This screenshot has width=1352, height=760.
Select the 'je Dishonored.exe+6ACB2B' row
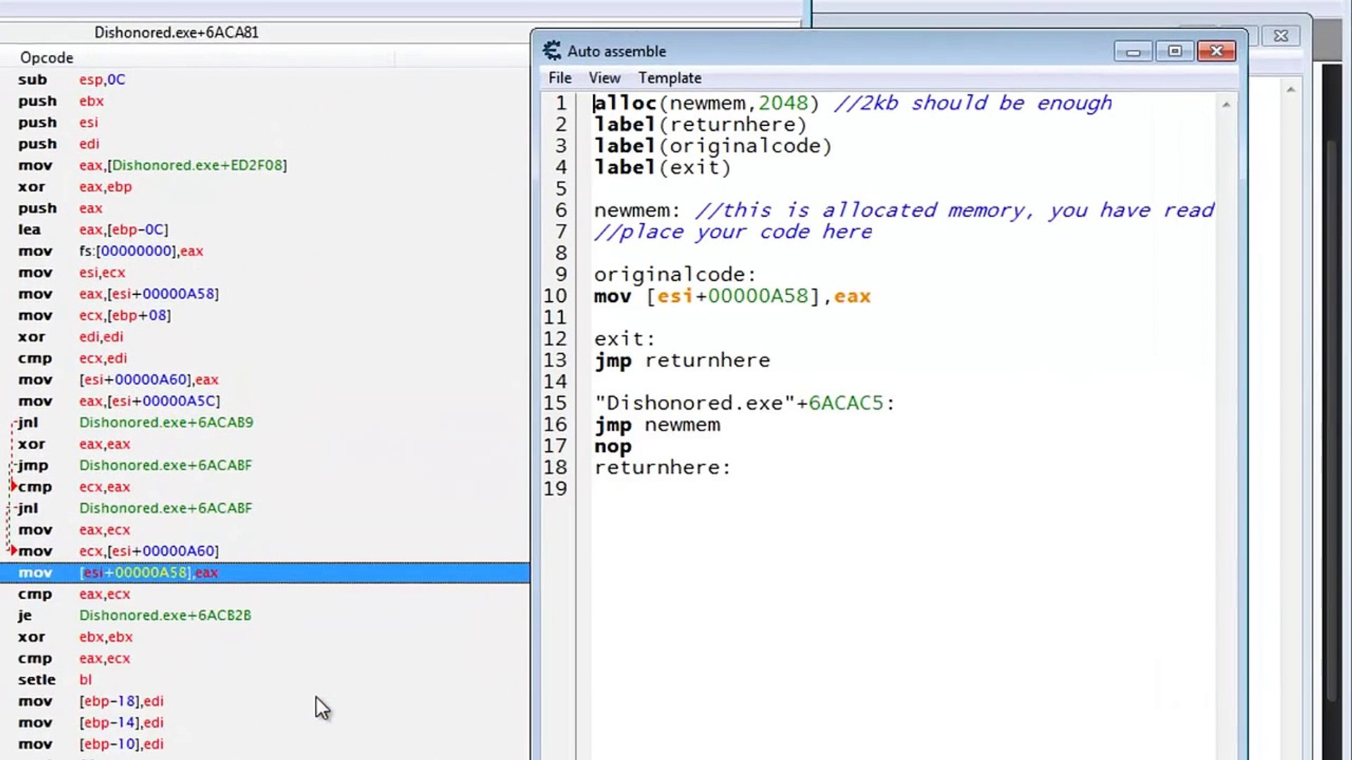tap(265, 616)
